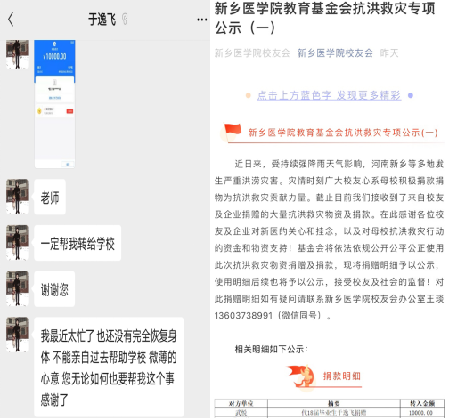Tap the 捐款明细 section heading icon
Viewport: 449px width, 420px height.
click(x=300, y=376)
